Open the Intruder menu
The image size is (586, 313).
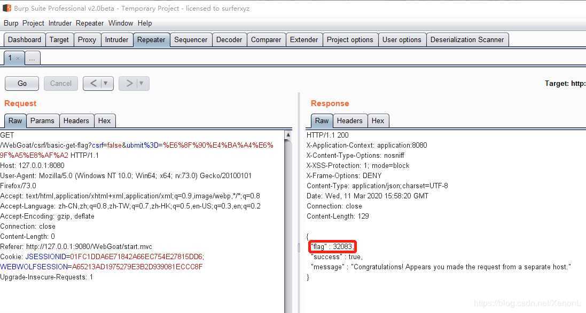tap(60, 23)
